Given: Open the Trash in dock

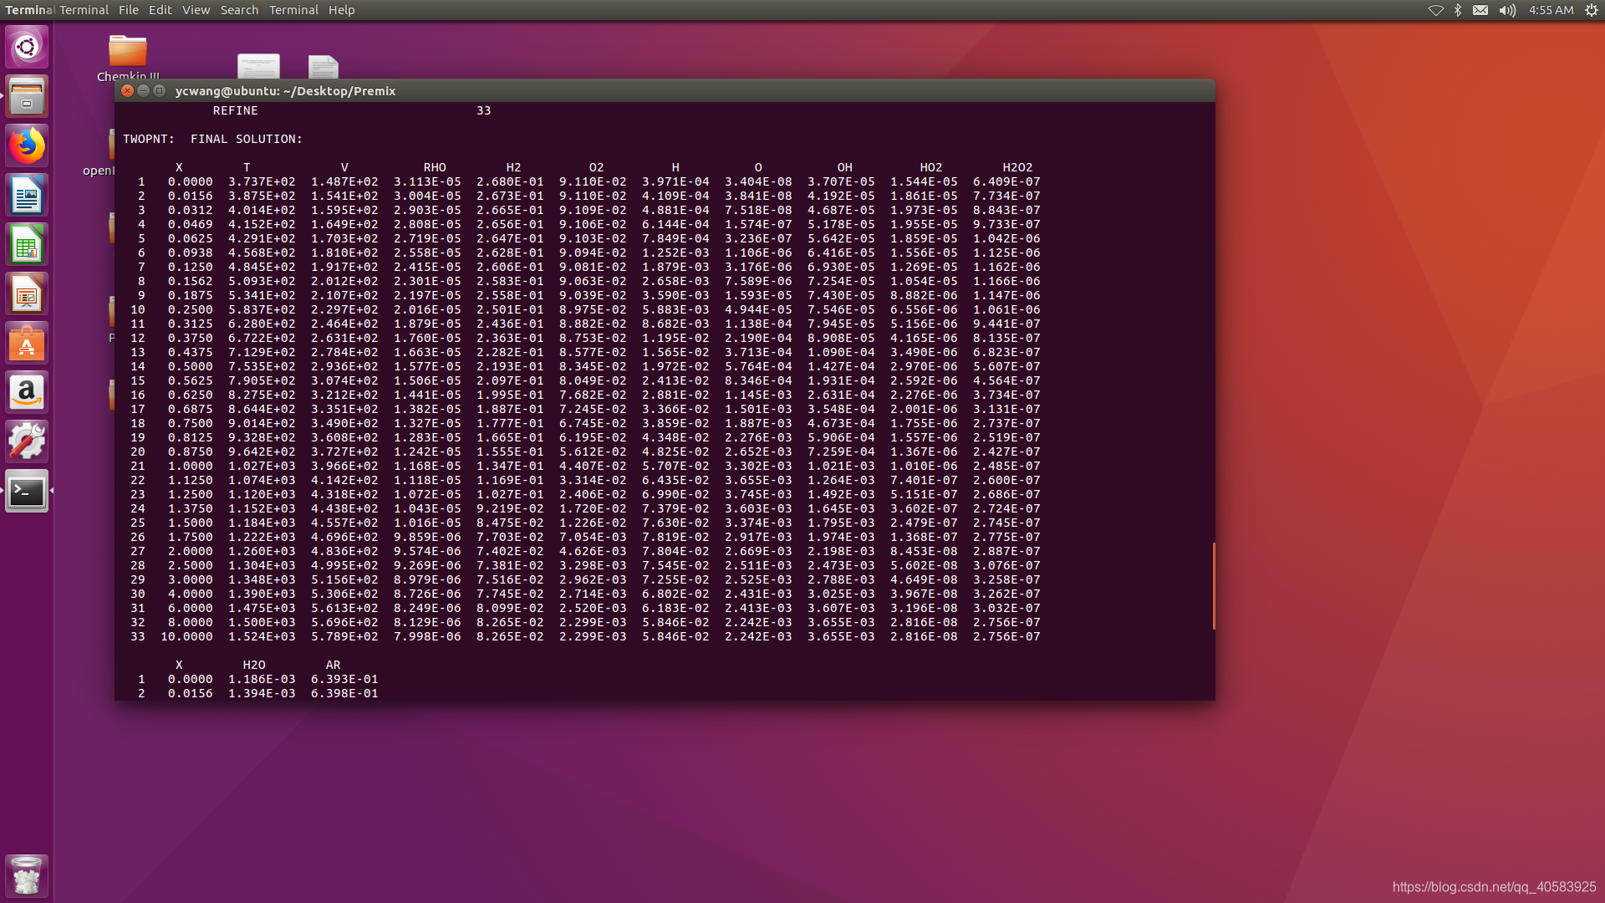Looking at the screenshot, I should point(27,875).
